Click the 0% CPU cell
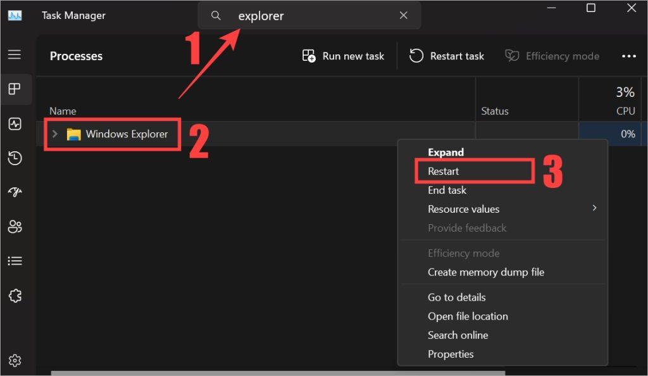 (610, 134)
